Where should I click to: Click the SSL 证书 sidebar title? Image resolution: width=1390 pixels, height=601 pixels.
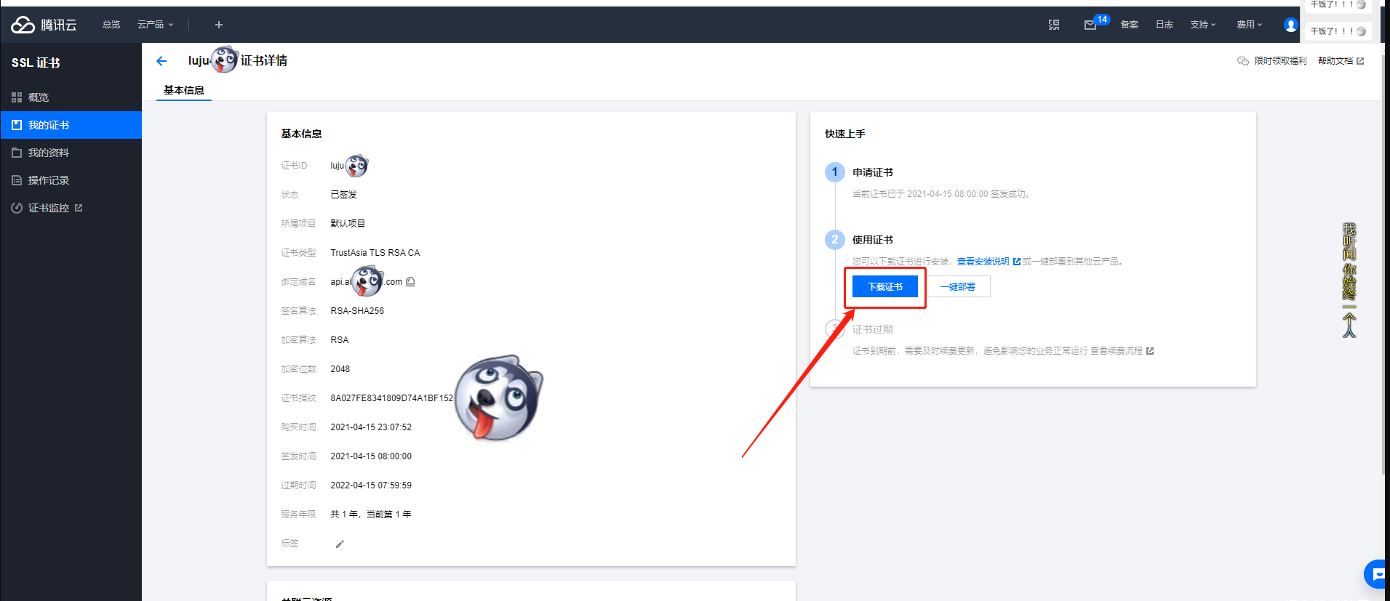click(x=36, y=62)
